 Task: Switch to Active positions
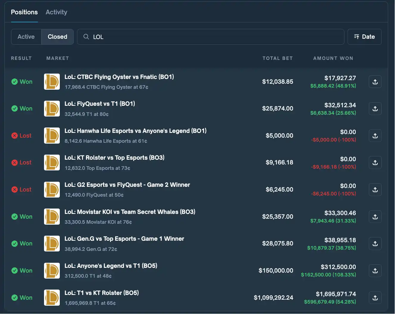coord(26,37)
